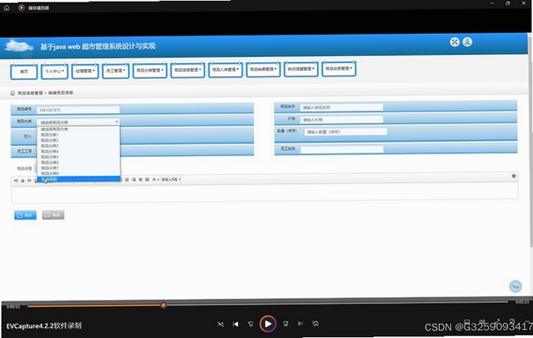Skip backward with the rewind icon

click(x=251, y=325)
